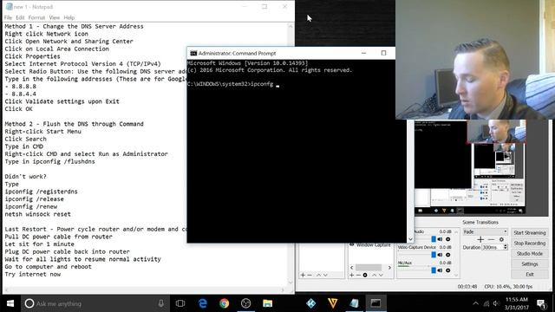Launch Kodi from the taskbar
555x312 pixels.
click(x=310, y=303)
